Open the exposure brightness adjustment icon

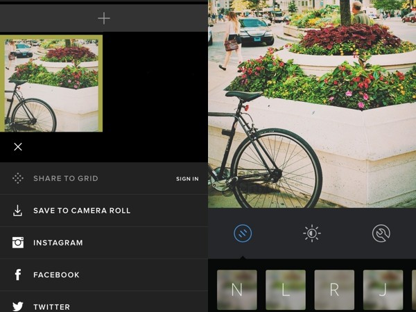click(312, 233)
